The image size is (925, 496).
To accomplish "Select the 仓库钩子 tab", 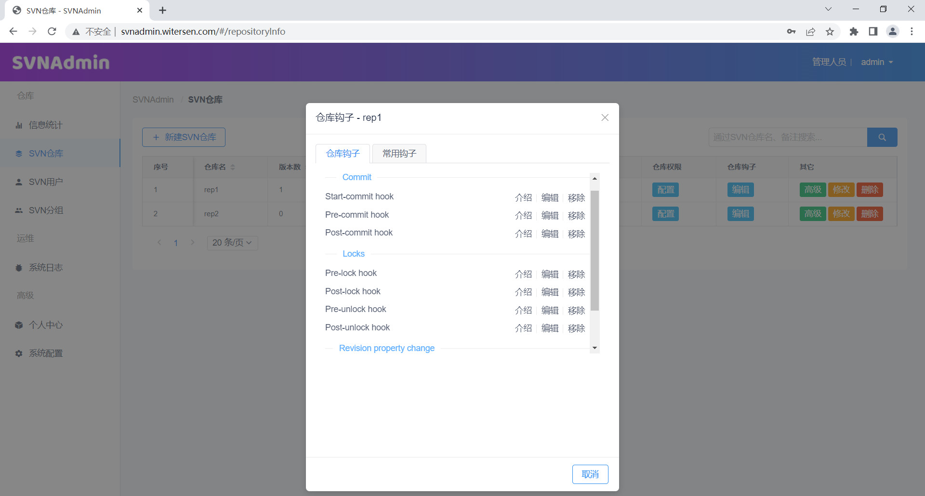I will [x=343, y=154].
